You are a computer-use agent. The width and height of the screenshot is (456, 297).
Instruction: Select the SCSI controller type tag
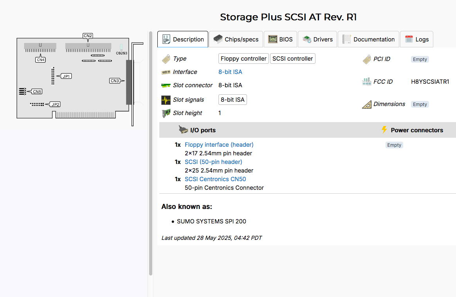tap(292, 59)
